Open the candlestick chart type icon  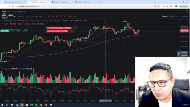pos(57,16)
